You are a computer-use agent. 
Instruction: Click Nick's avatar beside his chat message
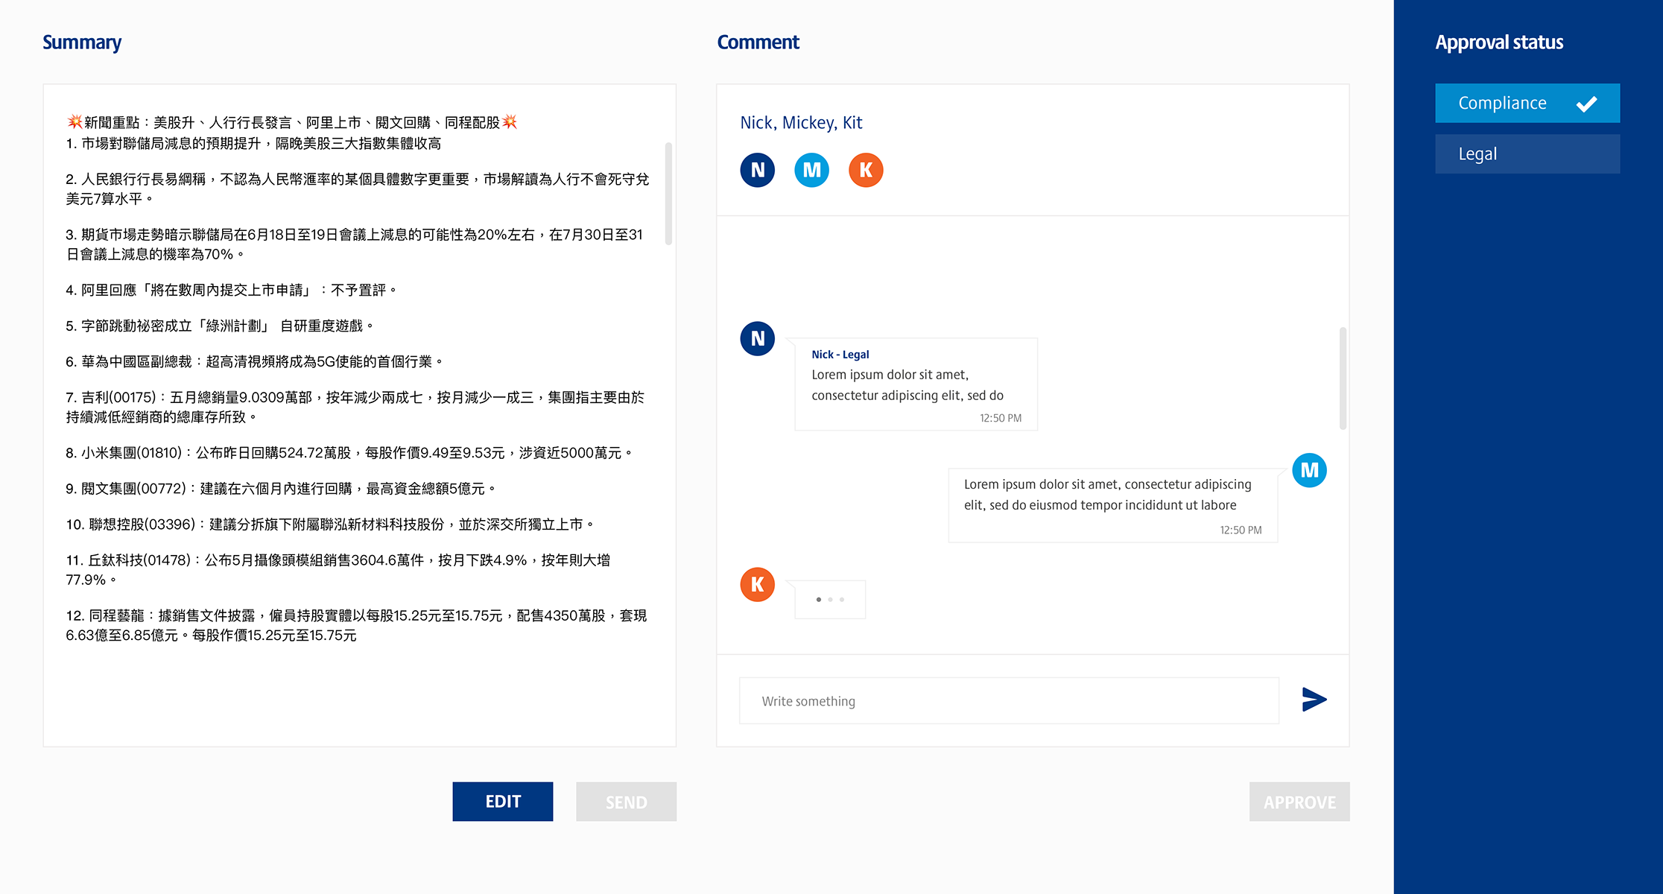pyautogui.click(x=758, y=338)
